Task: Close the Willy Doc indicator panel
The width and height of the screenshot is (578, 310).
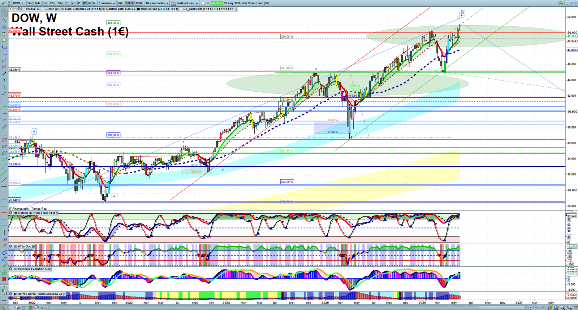Action: click(x=11, y=246)
